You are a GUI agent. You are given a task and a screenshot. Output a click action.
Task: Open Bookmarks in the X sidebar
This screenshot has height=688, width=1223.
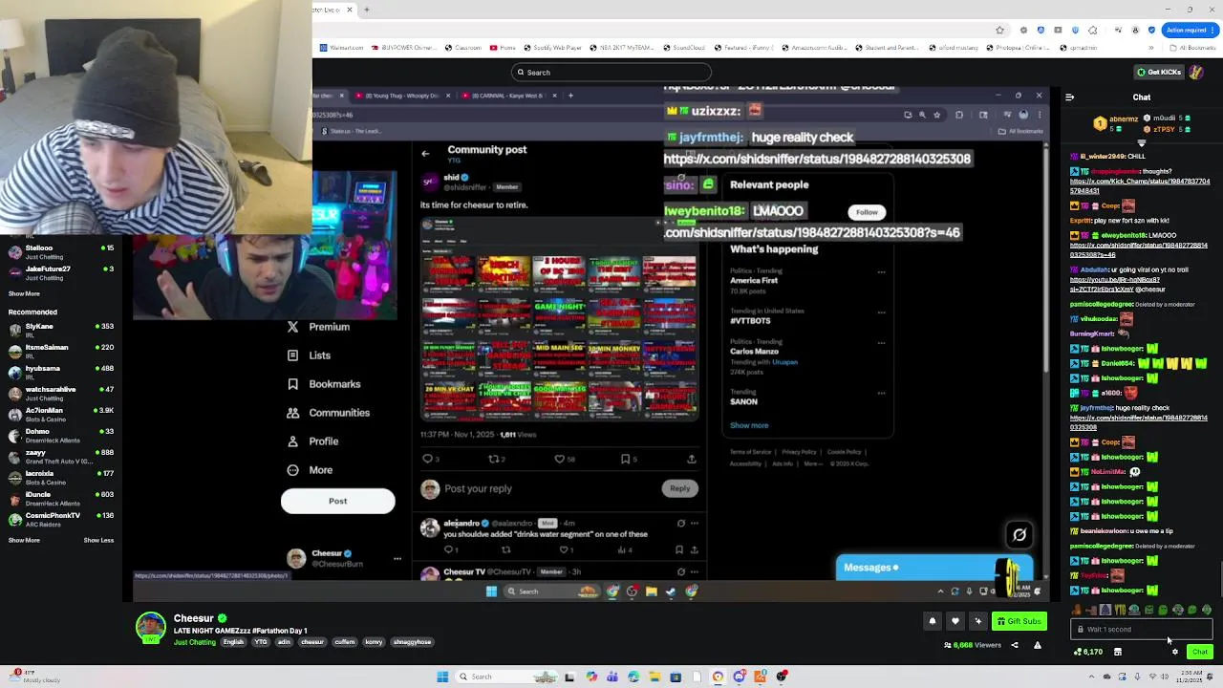click(324, 384)
